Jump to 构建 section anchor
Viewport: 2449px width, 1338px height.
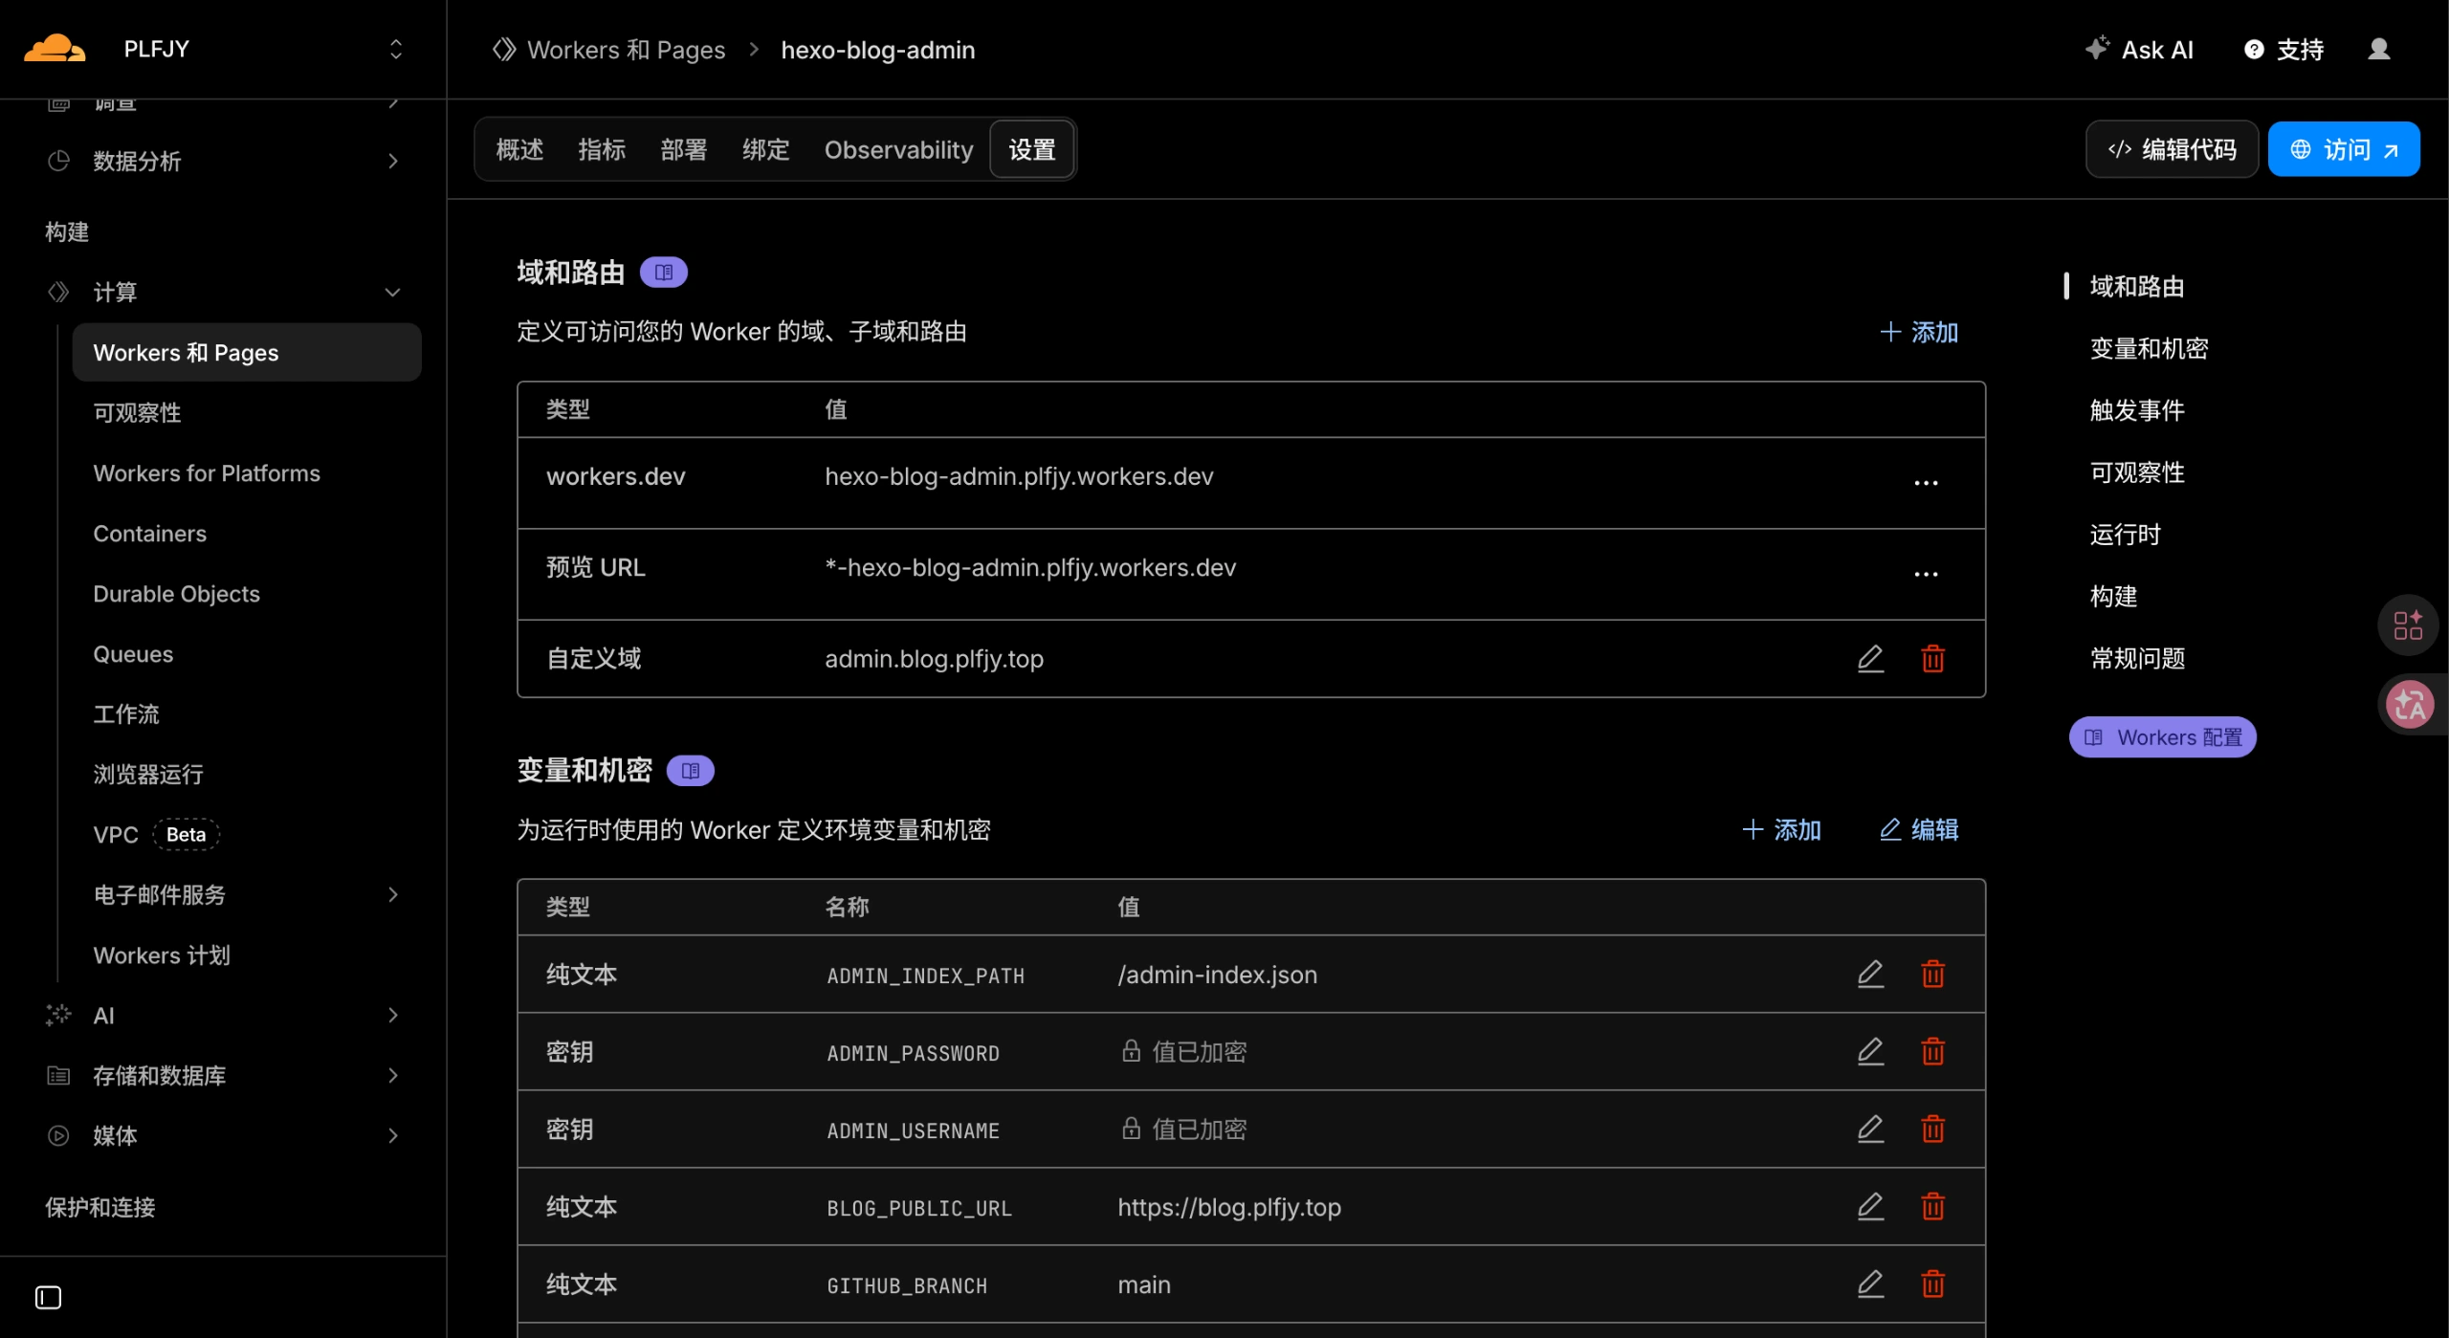(2113, 597)
